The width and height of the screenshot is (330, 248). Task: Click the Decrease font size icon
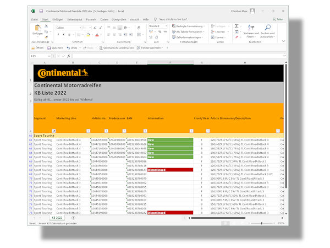(x=101, y=28)
